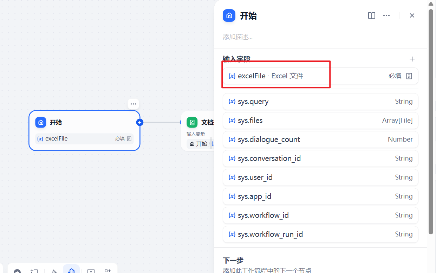
Task: Click the 添加描述 description field
Action: (x=238, y=37)
